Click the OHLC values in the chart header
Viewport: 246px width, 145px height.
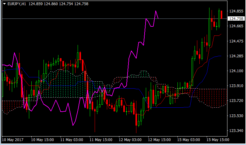(56, 4)
